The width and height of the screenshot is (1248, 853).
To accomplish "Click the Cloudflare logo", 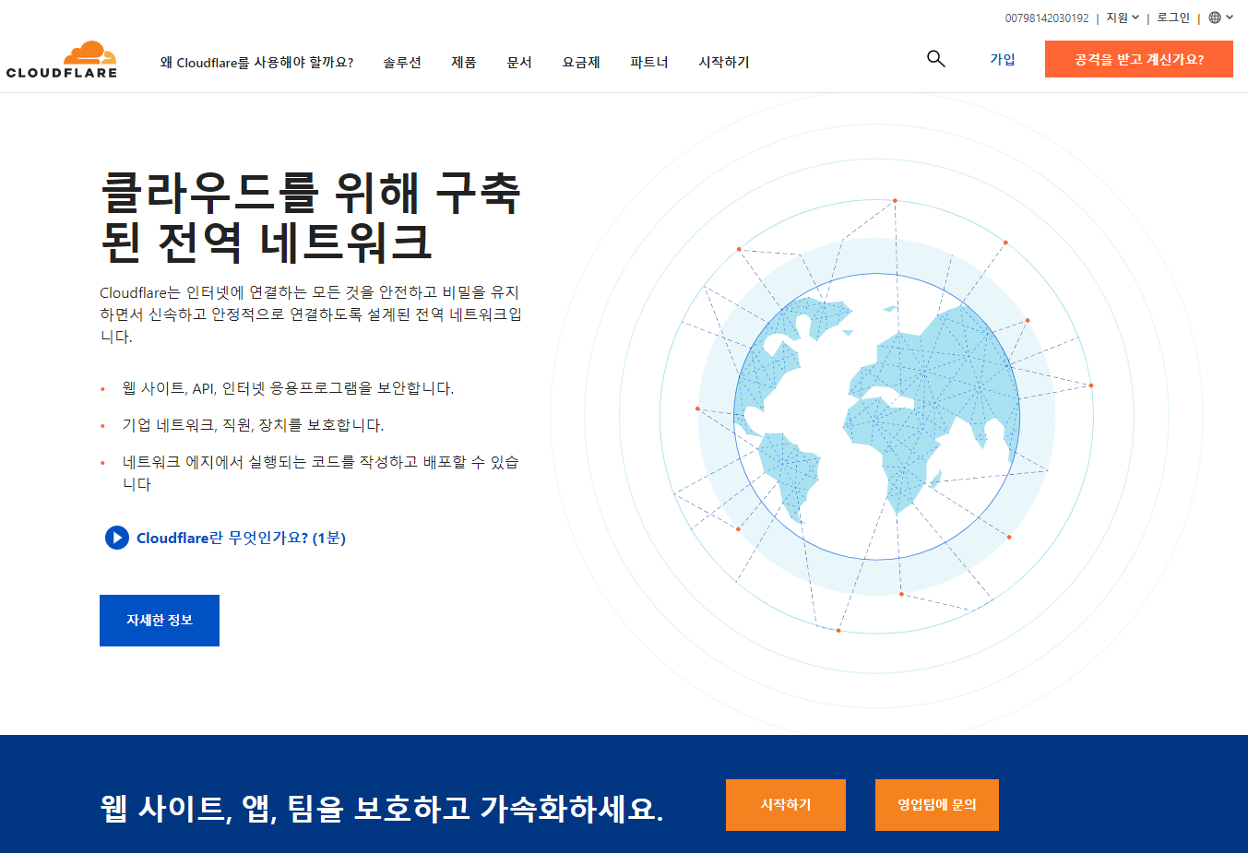I will coord(62,59).
